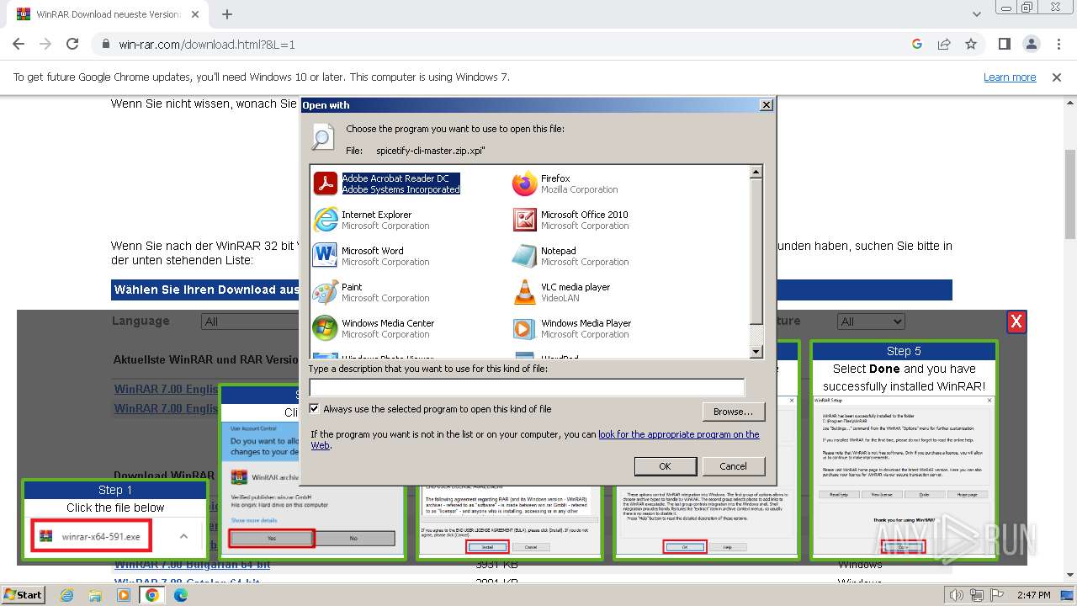Select the Notepad program icon
Viewport: 1077px width, 606px height.
click(524, 256)
